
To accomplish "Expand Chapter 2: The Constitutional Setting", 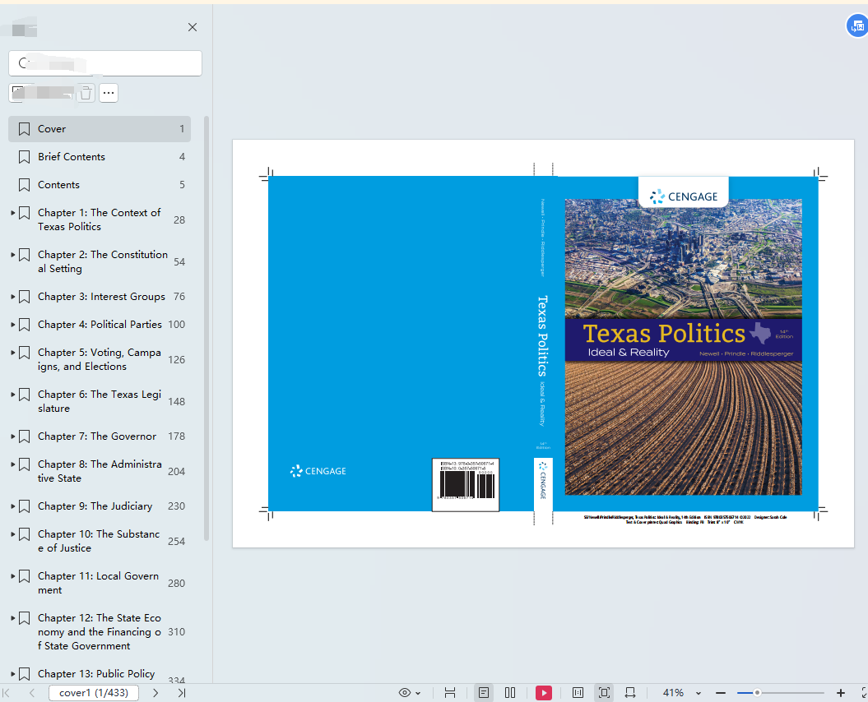I will coord(12,255).
